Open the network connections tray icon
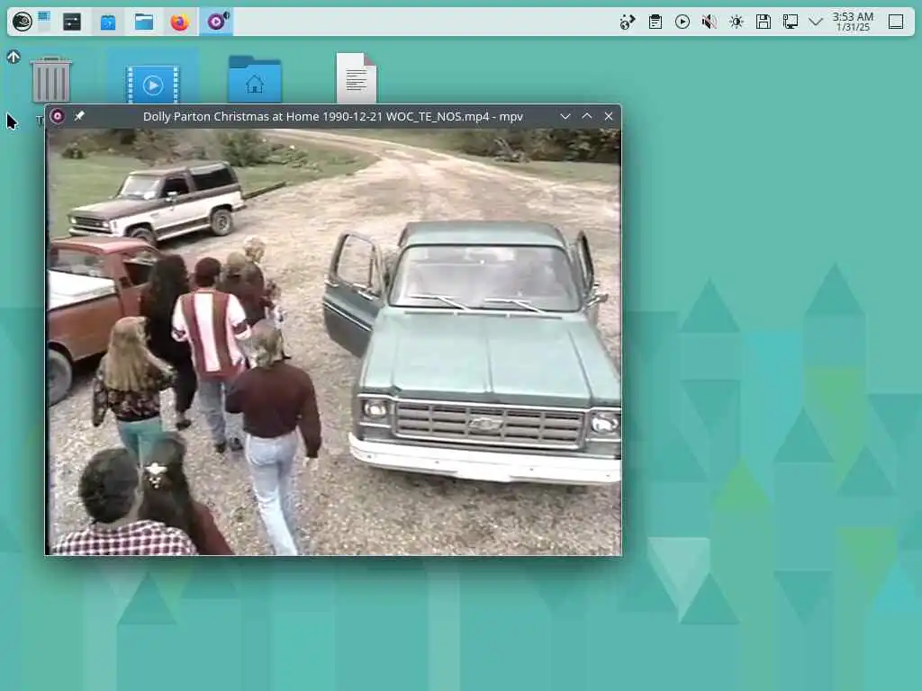This screenshot has height=691, width=922. click(791, 22)
